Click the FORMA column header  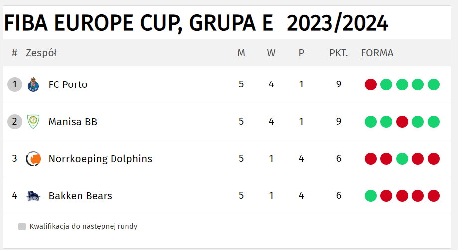(x=377, y=53)
